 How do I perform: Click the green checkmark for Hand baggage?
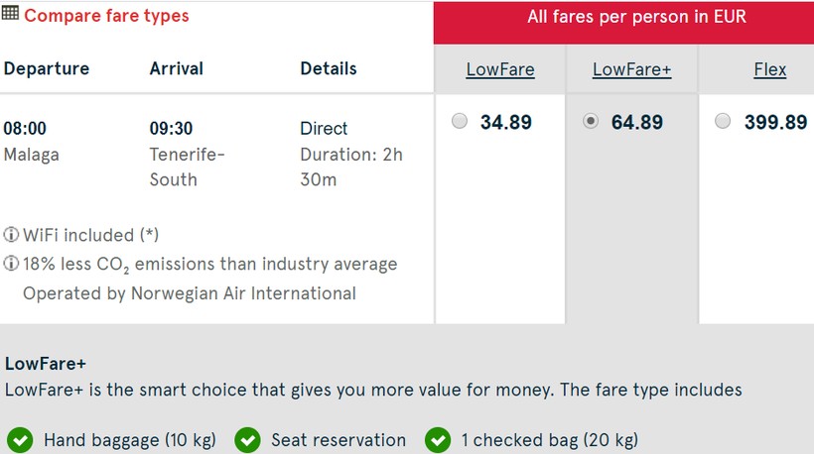coord(19,440)
